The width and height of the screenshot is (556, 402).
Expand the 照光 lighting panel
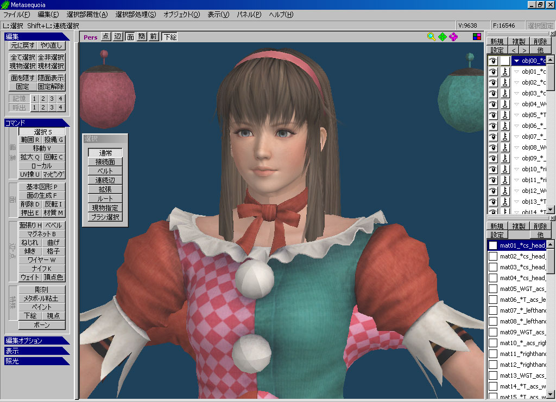[37, 361]
